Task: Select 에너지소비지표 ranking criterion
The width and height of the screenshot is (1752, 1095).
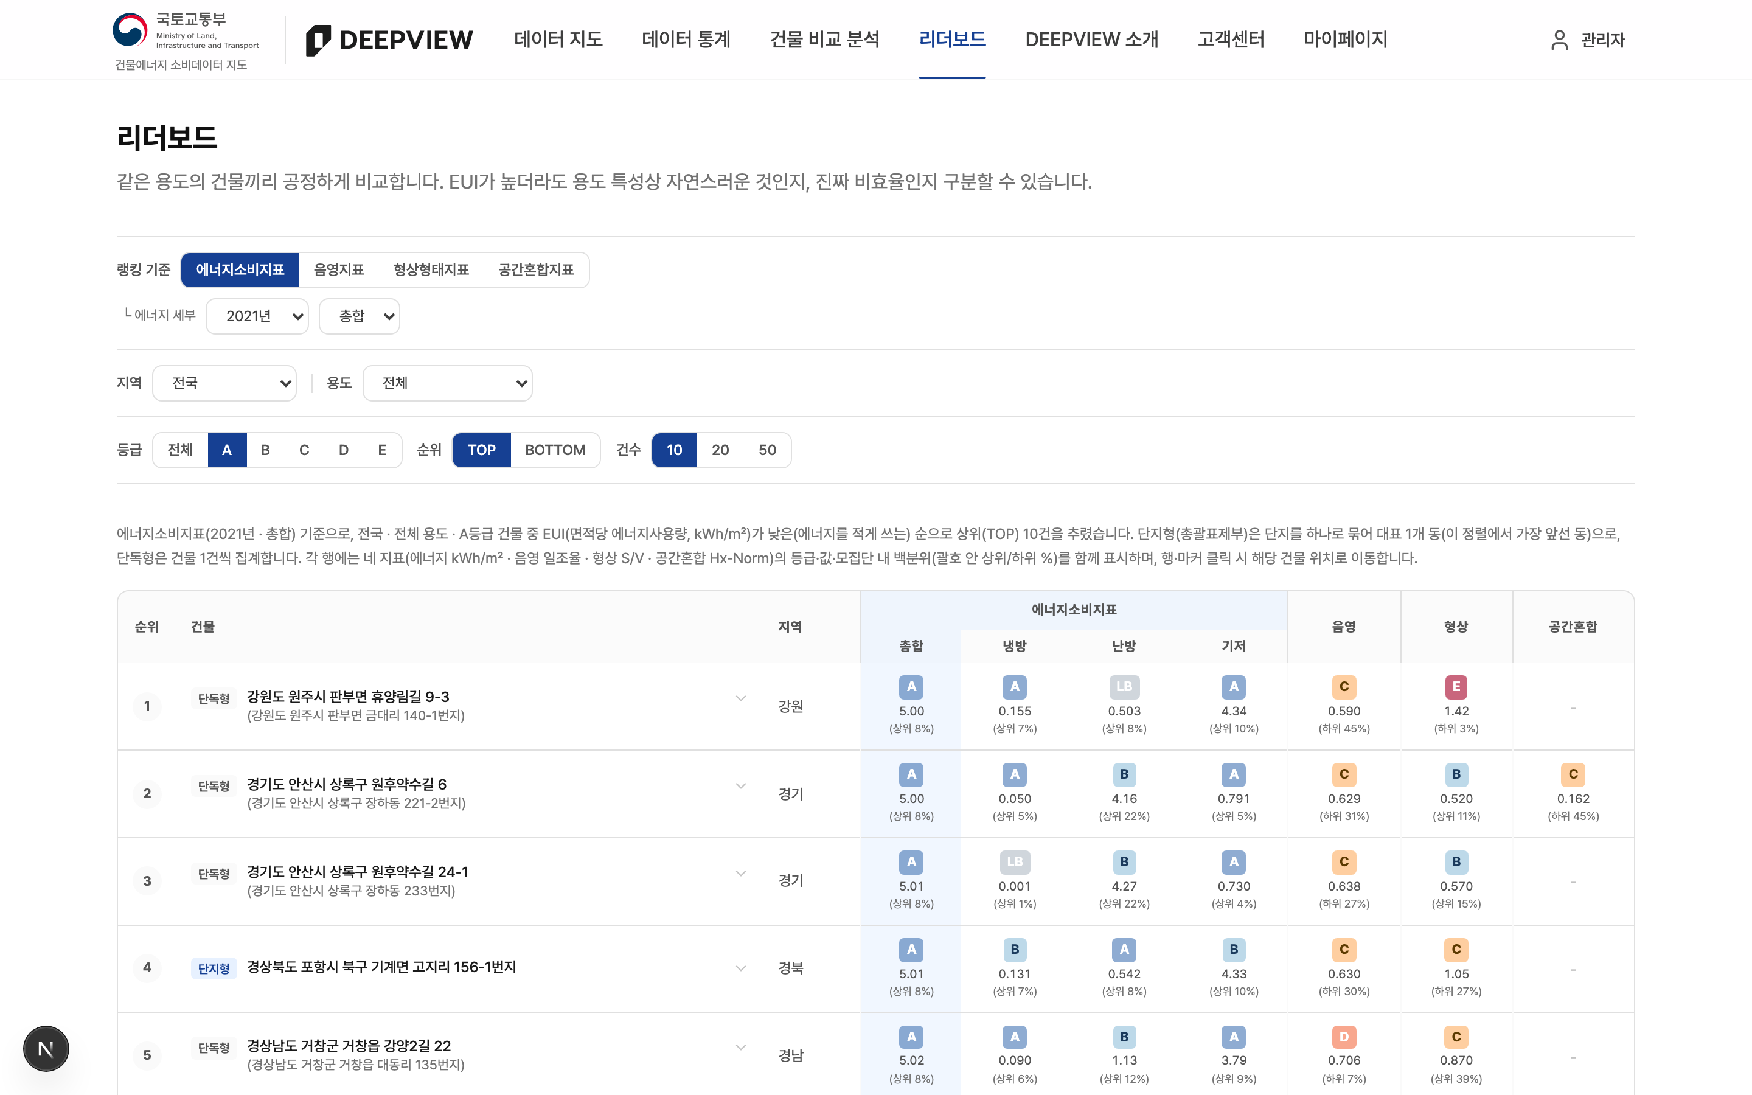Action: click(240, 270)
